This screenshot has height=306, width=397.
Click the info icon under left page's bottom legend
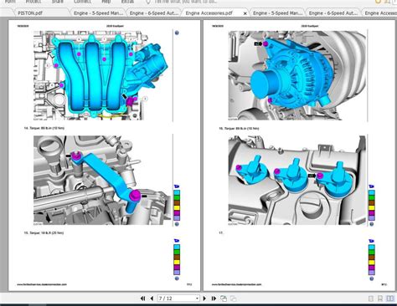pyautogui.click(x=177, y=278)
